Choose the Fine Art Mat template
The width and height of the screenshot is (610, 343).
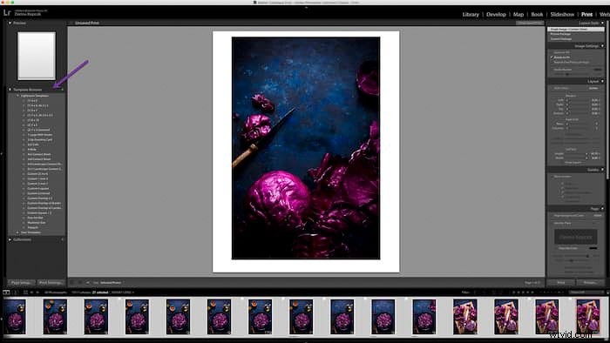point(35,218)
